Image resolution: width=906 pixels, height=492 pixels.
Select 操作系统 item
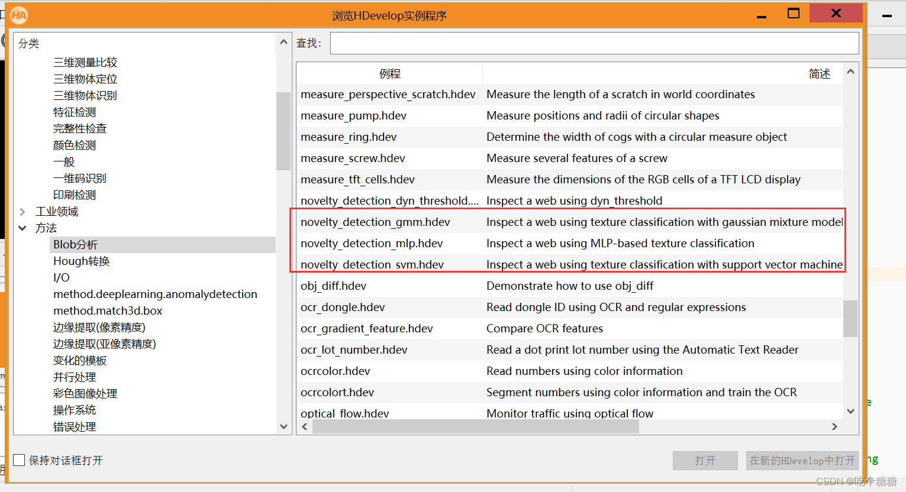pyautogui.click(x=75, y=410)
